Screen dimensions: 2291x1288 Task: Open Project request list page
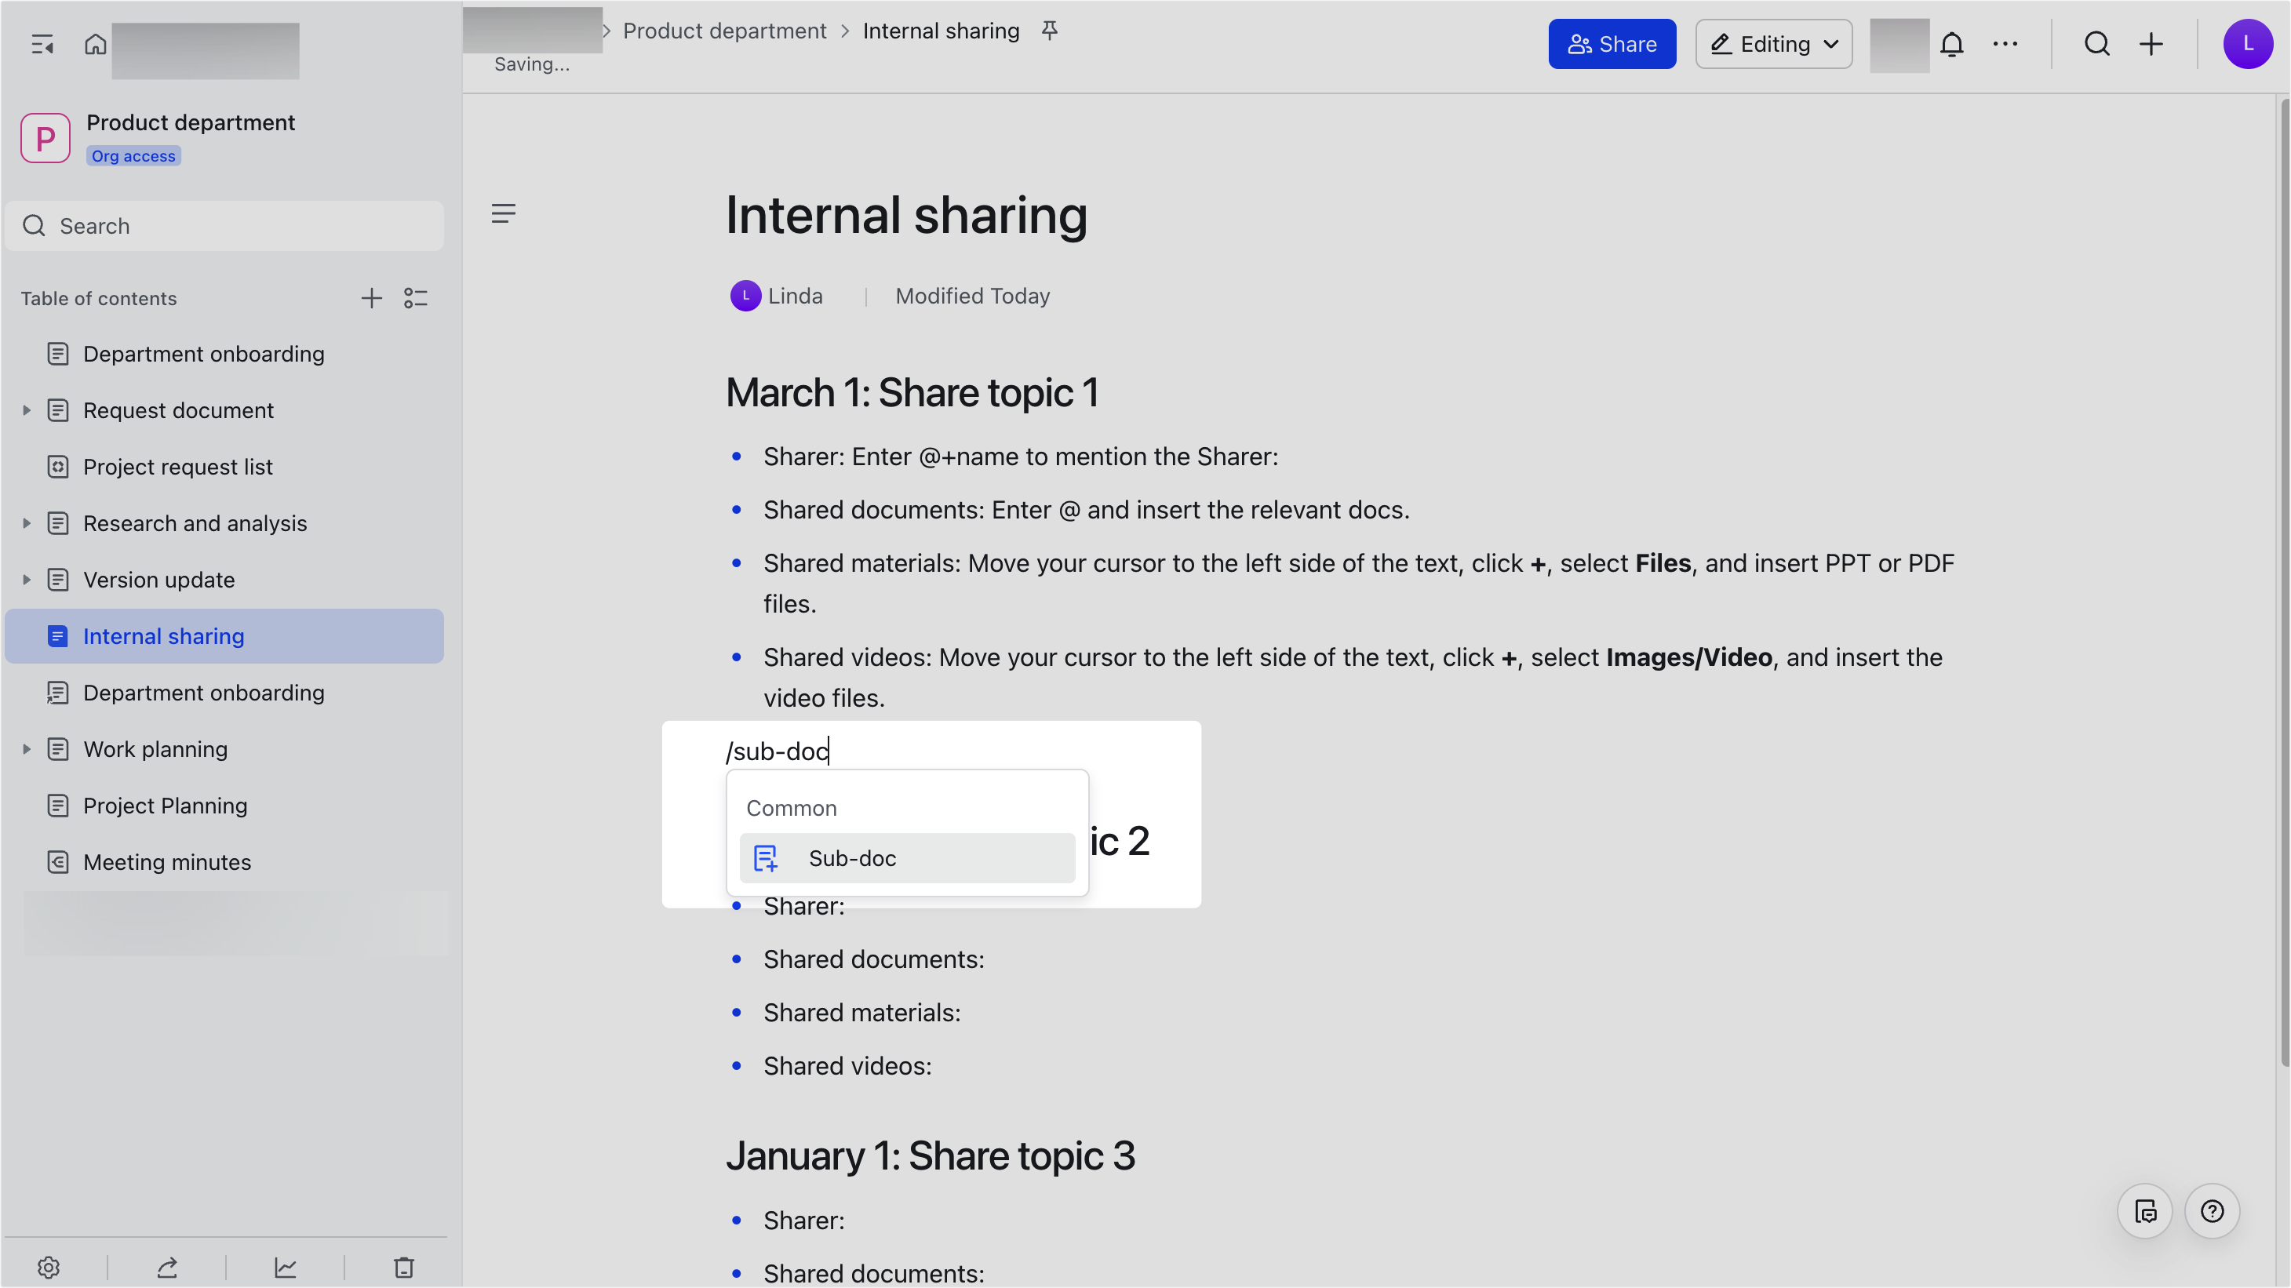[x=224, y=467]
